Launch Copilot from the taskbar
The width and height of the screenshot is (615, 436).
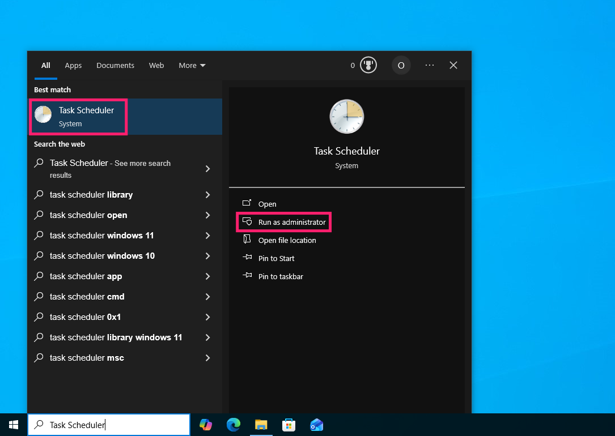(x=206, y=425)
